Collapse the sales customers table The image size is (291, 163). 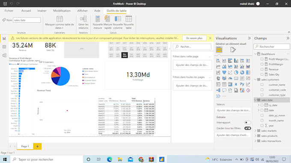pos(255,80)
